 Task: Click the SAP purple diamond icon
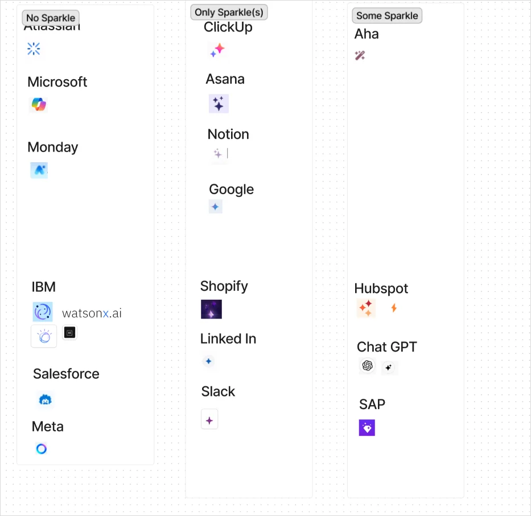(367, 428)
